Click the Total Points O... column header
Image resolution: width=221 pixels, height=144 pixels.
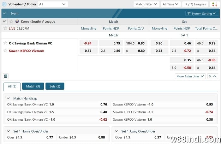[206, 28]
